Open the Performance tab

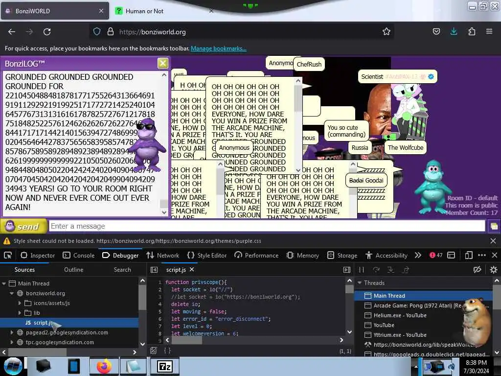pos(256,255)
